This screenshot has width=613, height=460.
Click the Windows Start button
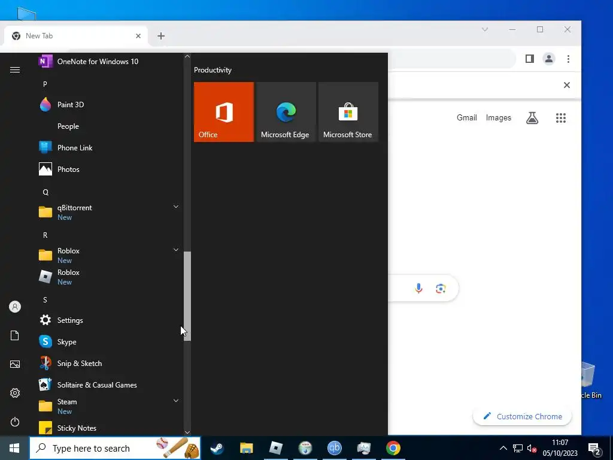(14, 448)
